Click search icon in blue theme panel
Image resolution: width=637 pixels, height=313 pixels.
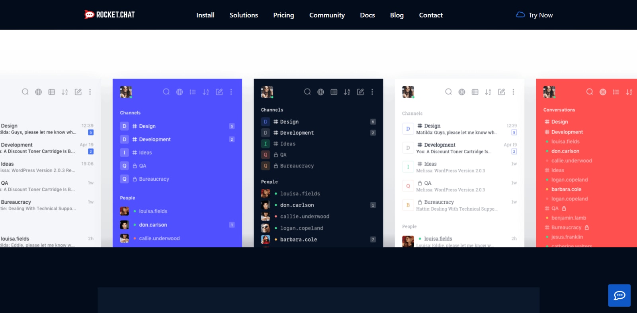[166, 92]
